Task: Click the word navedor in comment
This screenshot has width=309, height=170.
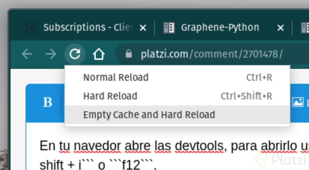Action: click(x=97, y=146)
